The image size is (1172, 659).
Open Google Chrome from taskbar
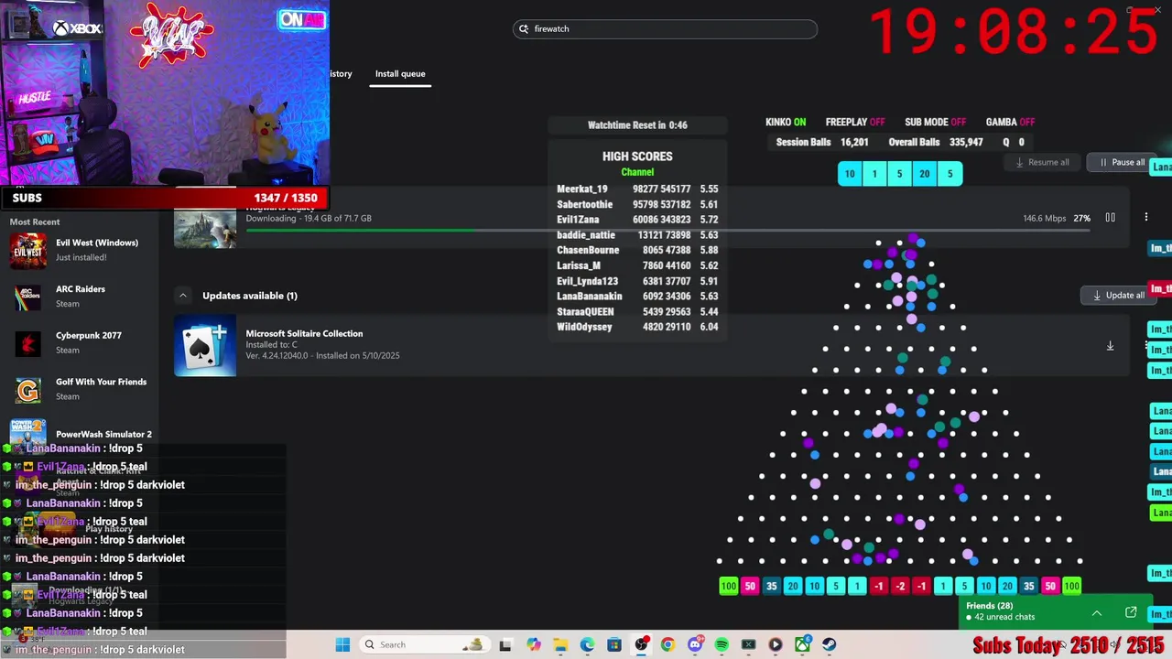click(x=667, y=644)
